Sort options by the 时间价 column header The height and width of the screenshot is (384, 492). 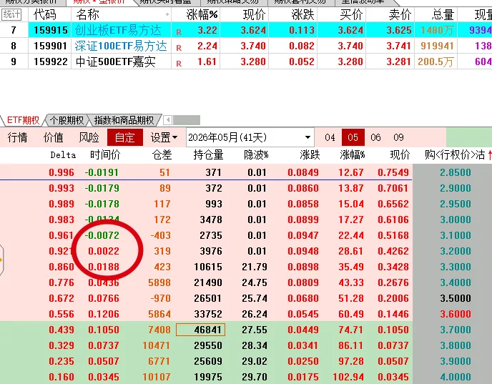tap(105, 155)
